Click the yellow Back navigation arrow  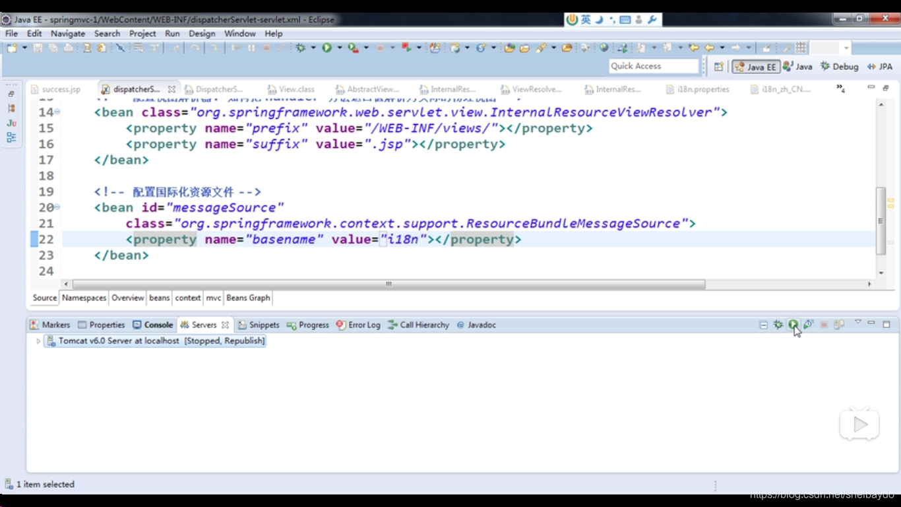(x=710, y=48)
